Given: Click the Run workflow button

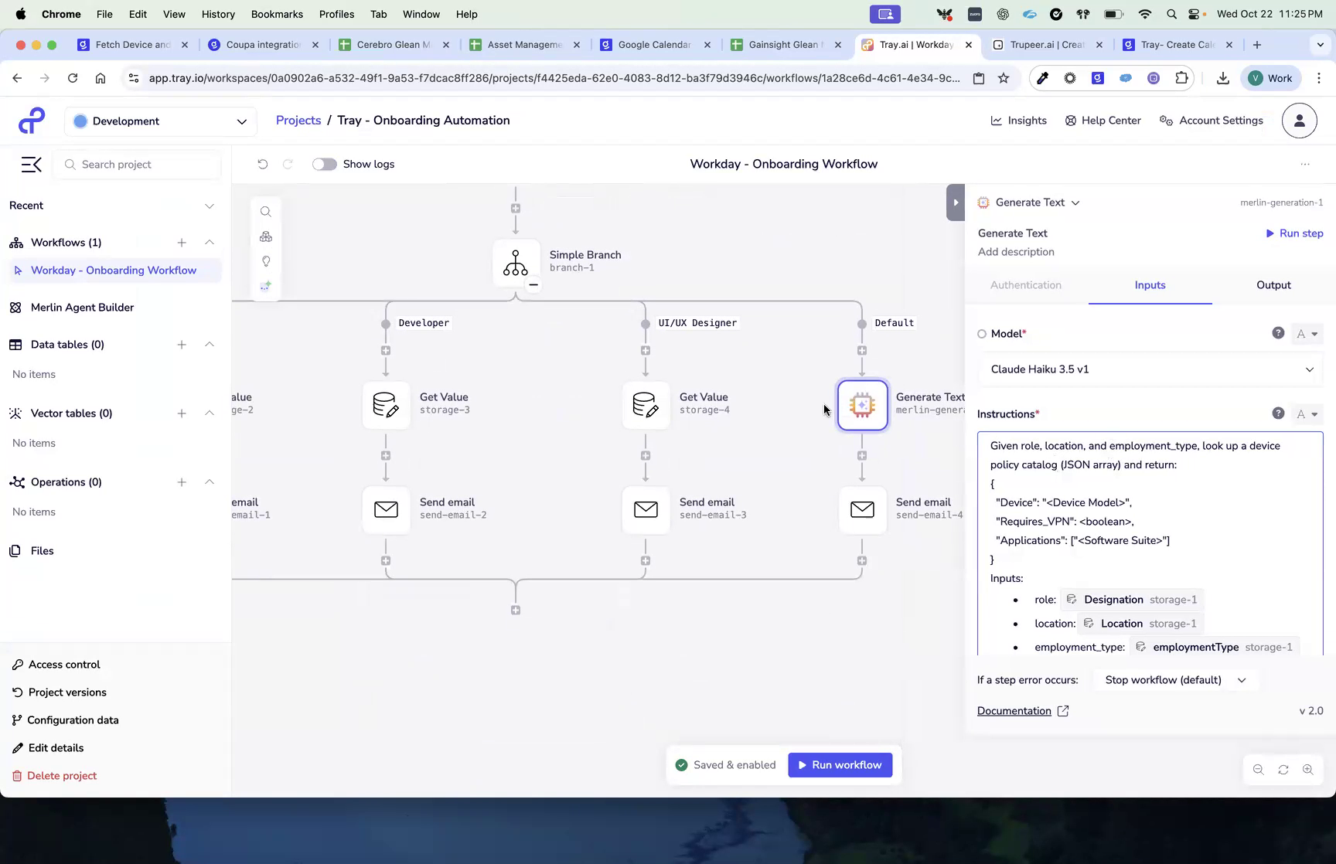Looking at the screenshot, I should tap(840, 764).
